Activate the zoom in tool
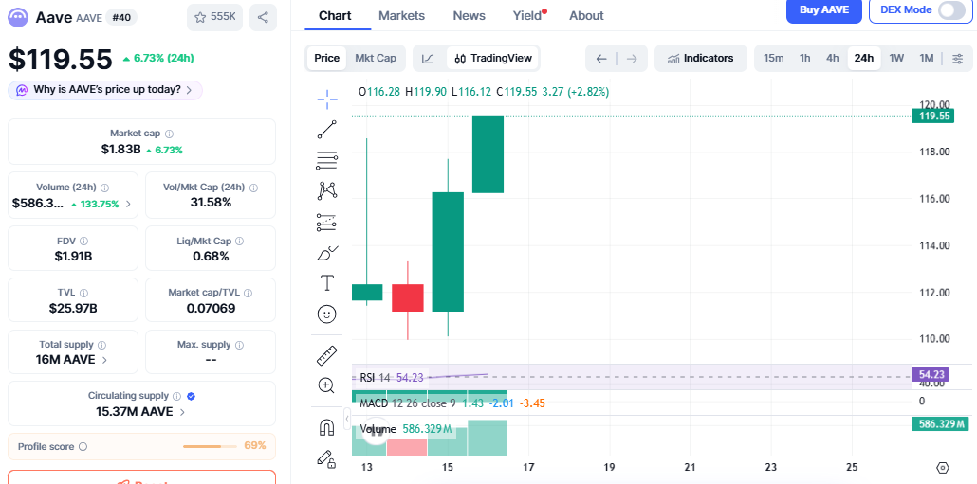This screenshot has height=484, width=977. tap(326, 385)
